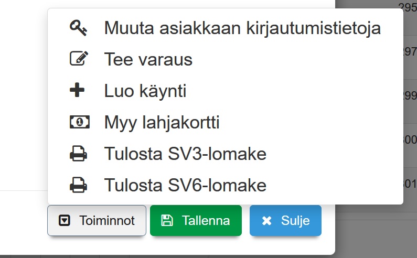
Task: Click the X icon on Sulje button
Action: pos(266,221)
